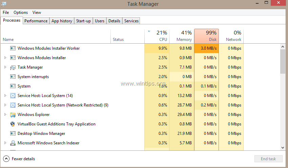Click the Task Manager title bar icon

click(x=4, y=4)
